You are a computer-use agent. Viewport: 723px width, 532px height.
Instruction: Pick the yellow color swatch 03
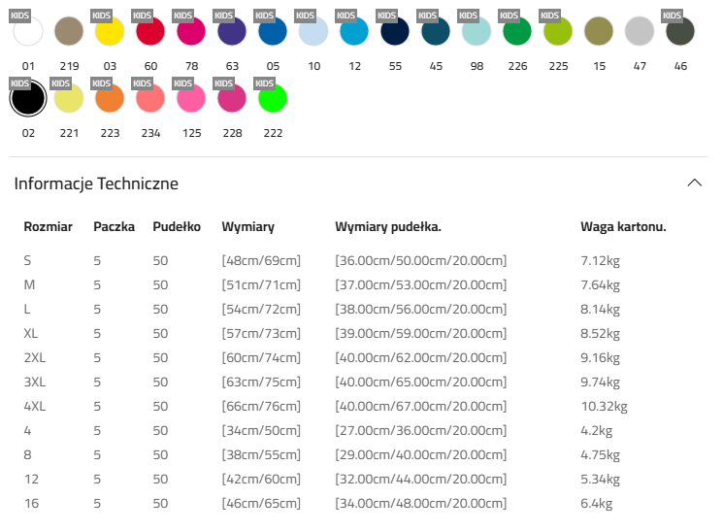pos(110,31)
